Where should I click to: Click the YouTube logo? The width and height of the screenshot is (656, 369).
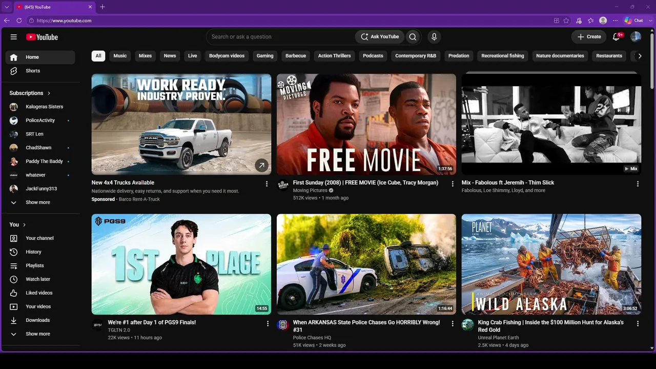42,37
